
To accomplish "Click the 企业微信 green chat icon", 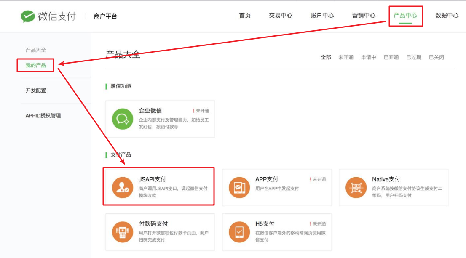I will pos(123,119).
